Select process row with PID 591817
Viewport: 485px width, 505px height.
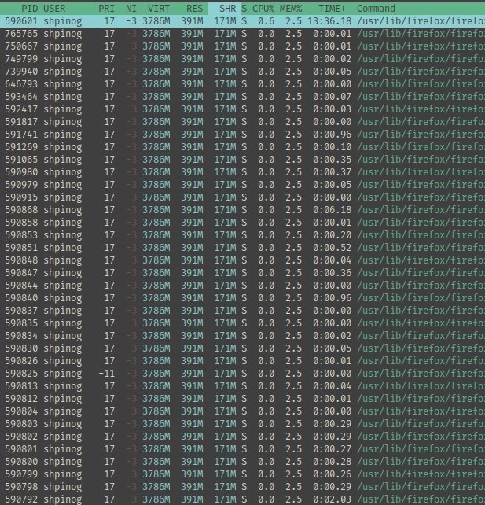(x=242, y=121)
